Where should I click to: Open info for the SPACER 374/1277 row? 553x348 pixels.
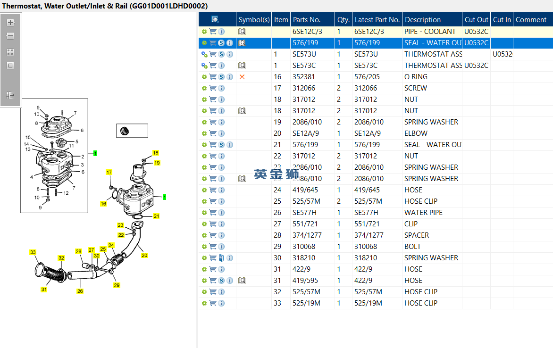coord(221,235)
